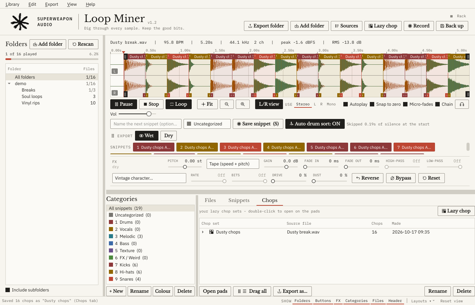Open the Library menu
This screenshot has height=305, width=475.
(x=13, y=4)
